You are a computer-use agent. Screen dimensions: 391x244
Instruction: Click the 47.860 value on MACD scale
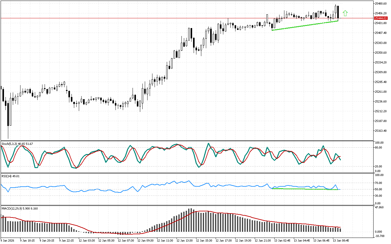pos(379,207)
